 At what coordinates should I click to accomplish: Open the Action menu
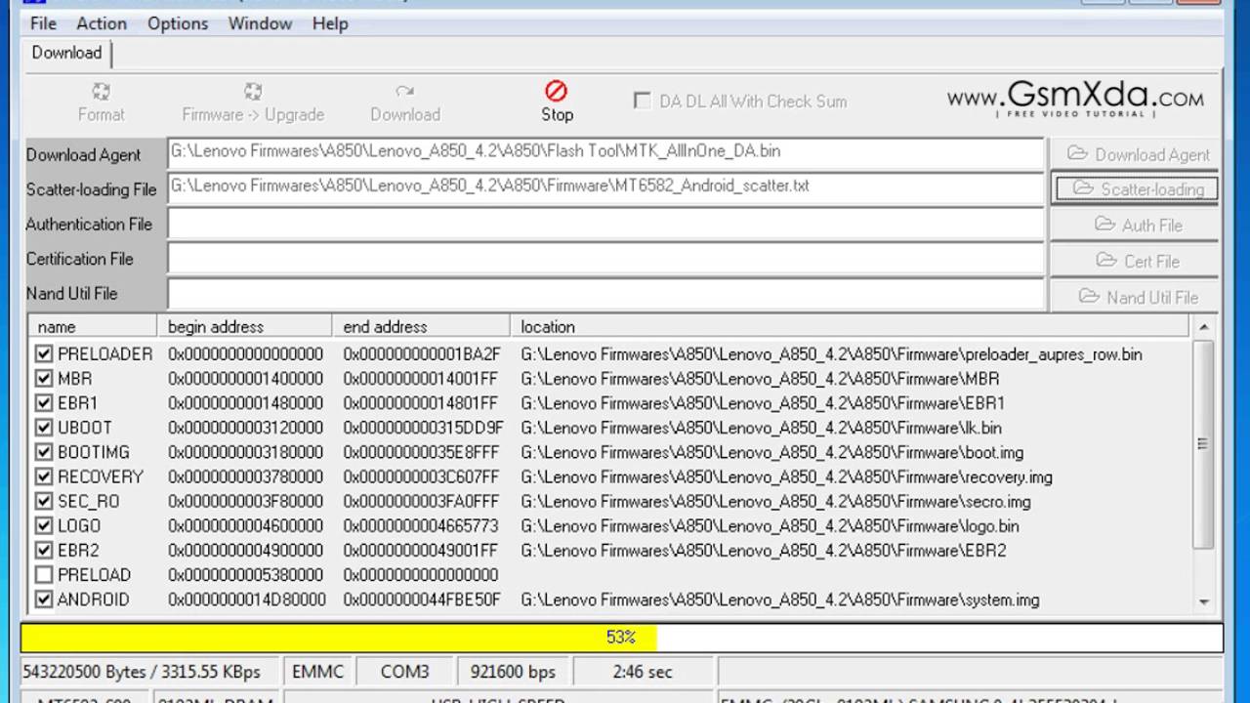click(x=102, y=23)
